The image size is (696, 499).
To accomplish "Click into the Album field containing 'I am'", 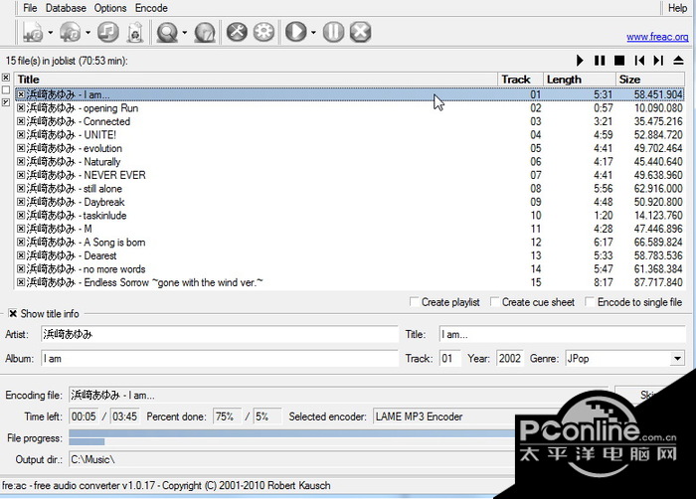I will (x=220, y=358).
